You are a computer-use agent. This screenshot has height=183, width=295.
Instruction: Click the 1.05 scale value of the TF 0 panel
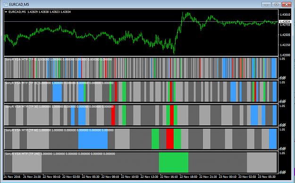point(282,59)
